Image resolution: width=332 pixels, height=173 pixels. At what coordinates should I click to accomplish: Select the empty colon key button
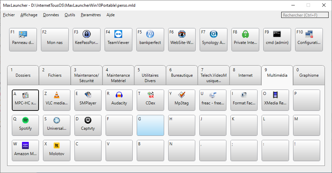[x=275, y=150]
